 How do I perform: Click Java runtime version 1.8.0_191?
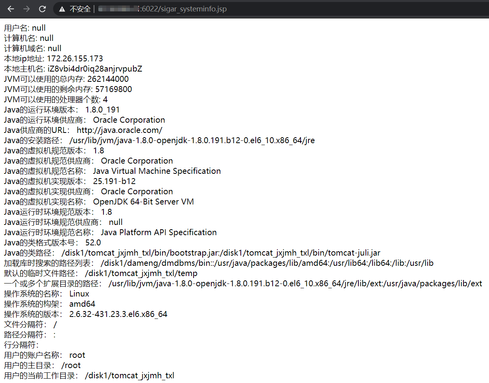pyautogui.click(x=102, y=110)
